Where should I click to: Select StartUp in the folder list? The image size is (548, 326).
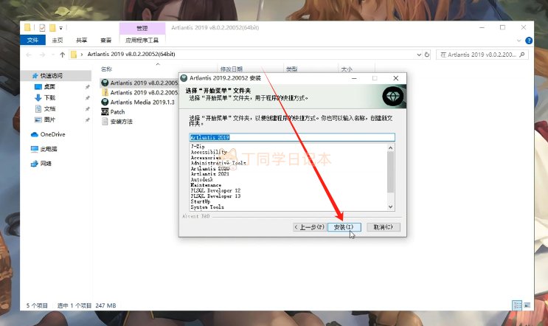(201, 201)
